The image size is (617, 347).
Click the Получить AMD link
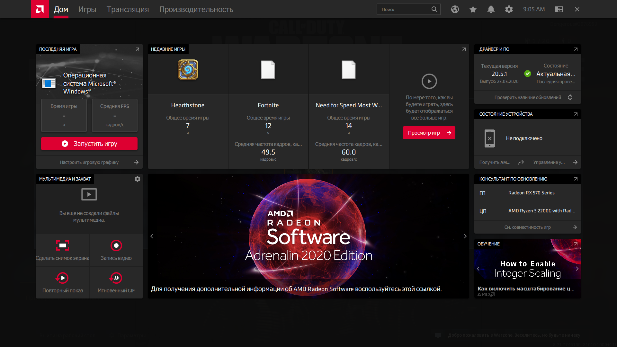(x=501, y=162)
